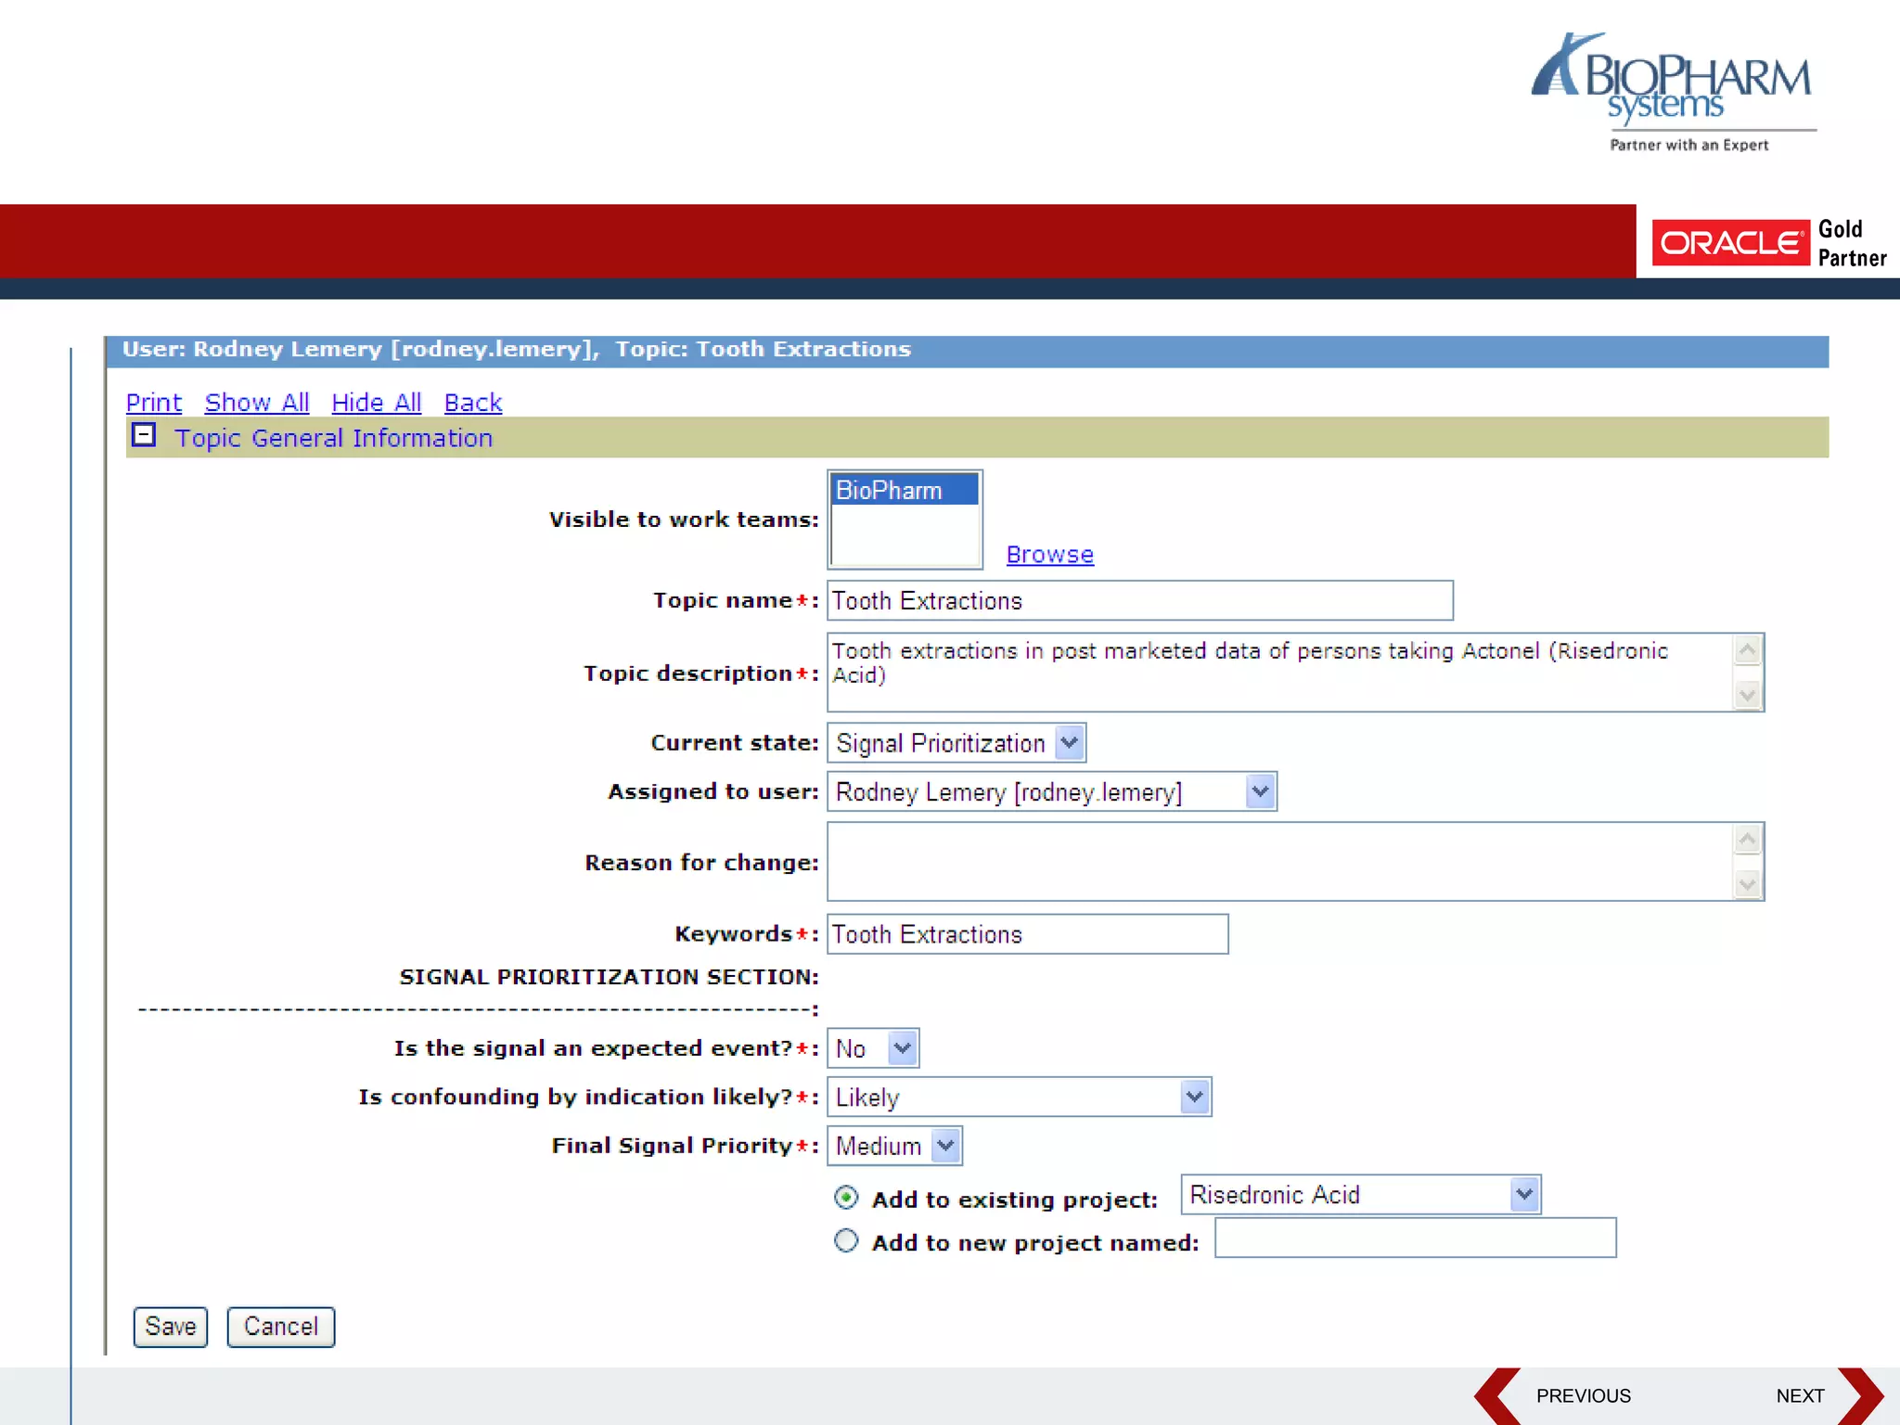Open the Current state dropdown
Screen dimensions: 1900x1425
coord(1070,743)
